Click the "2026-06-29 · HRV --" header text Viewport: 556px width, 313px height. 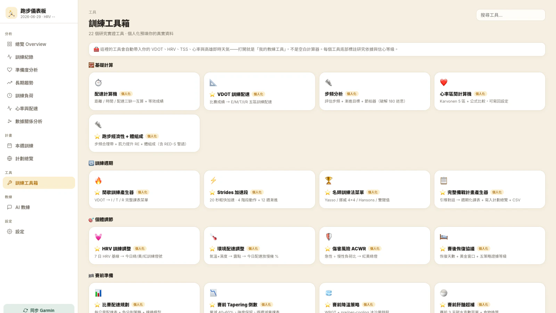38,17
